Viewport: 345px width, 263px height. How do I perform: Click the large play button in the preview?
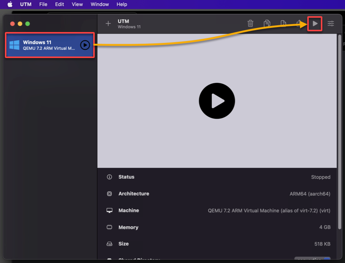217,101
